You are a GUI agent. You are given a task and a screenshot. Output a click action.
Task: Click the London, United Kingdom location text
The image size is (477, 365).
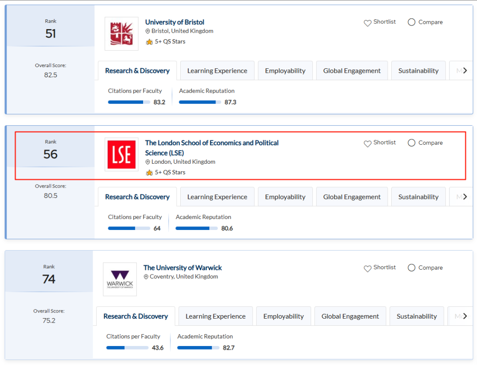183,162
